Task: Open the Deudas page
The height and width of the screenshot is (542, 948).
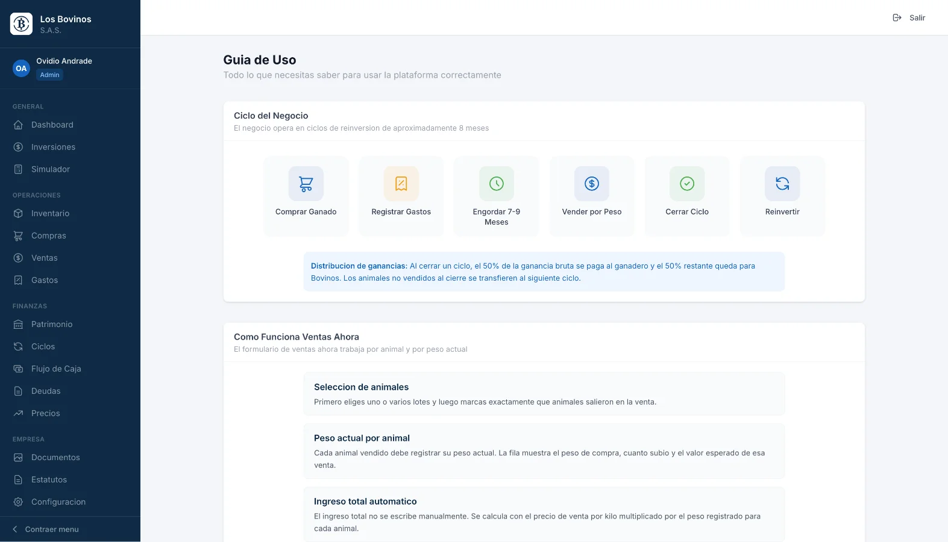Action: [70, 391]
